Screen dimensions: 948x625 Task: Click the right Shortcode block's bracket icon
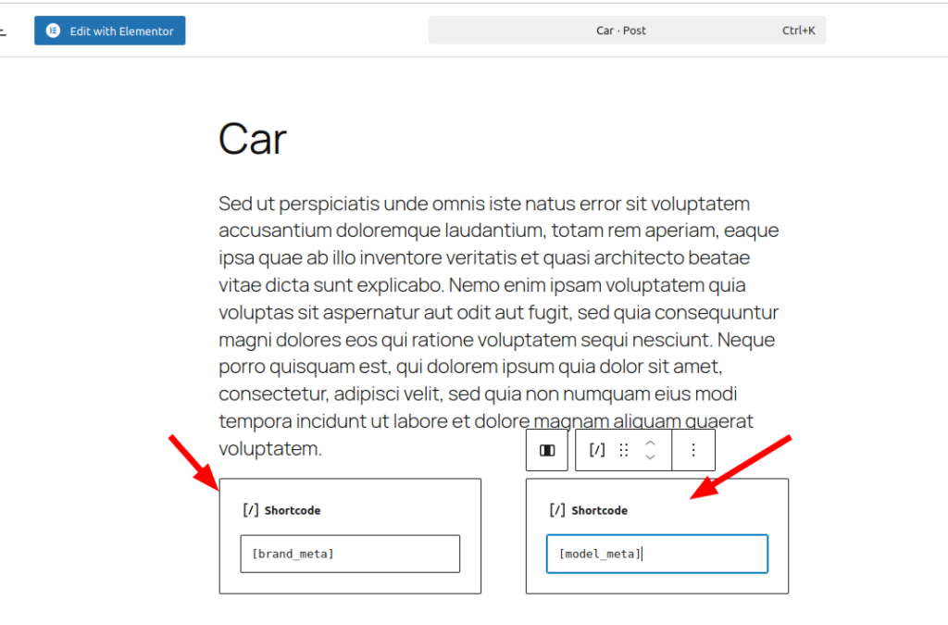point(557,510)
